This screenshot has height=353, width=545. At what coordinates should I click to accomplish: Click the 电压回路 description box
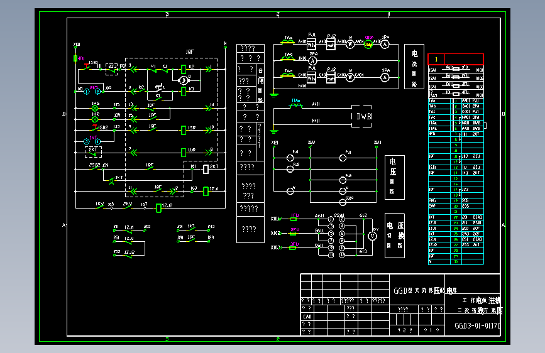(395, 177)
